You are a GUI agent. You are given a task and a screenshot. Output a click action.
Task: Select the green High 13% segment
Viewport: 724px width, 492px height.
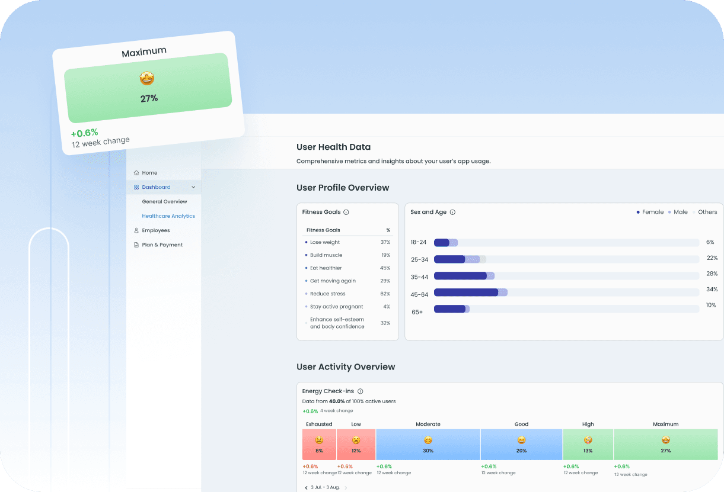[x=588, y=445]
